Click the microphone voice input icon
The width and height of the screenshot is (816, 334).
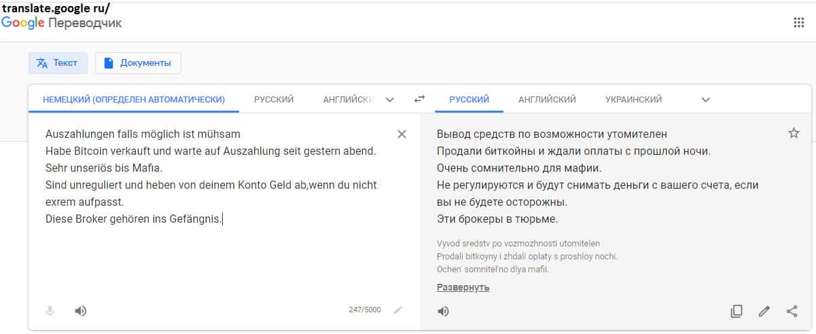[x=50, y=311]
